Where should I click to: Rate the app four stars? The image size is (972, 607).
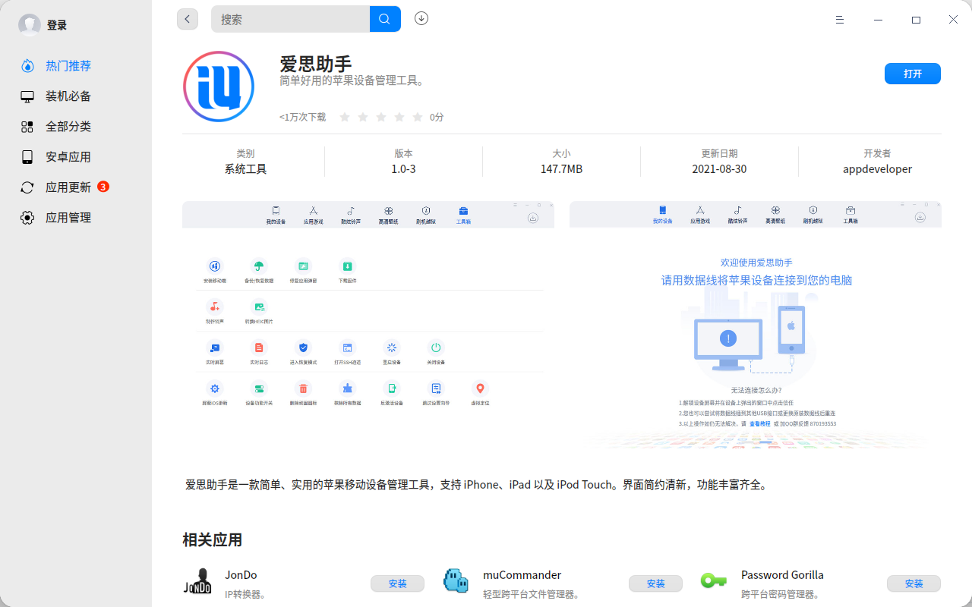(399, 117)
